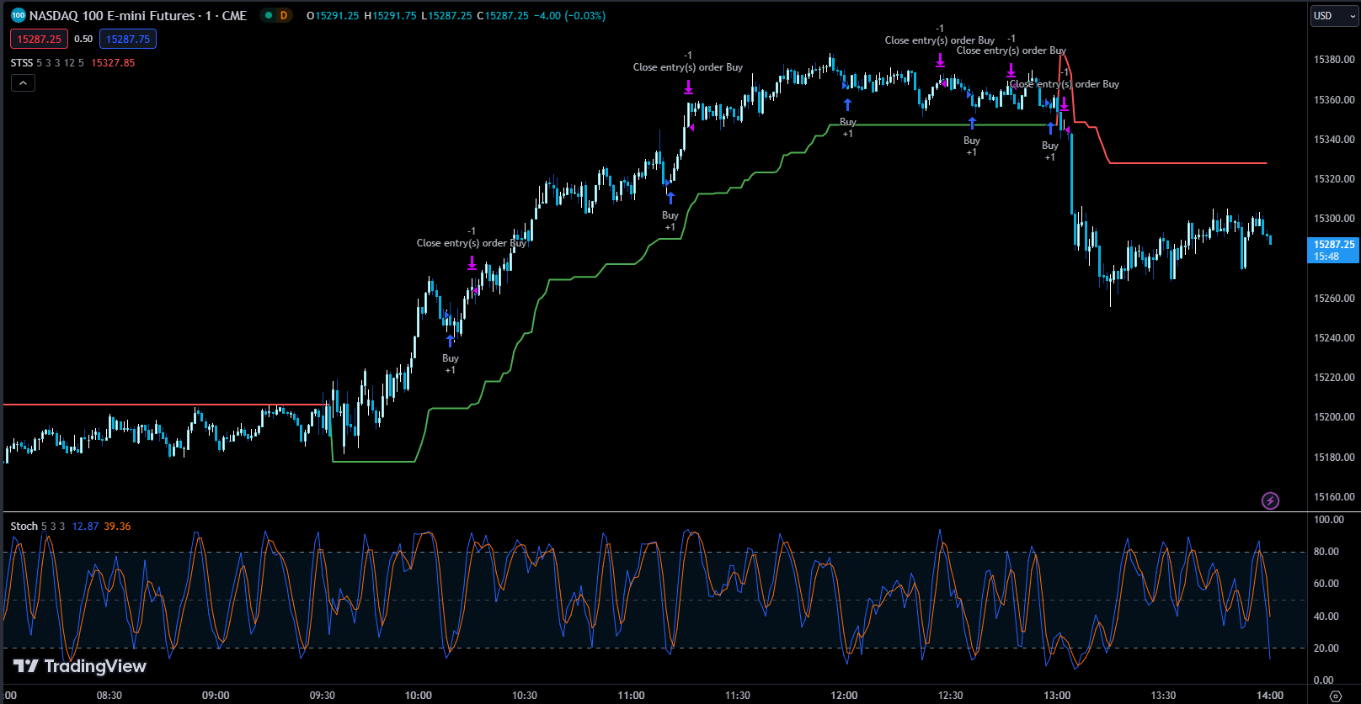1361x704 pixels.
Task: Click the Close entry(s) order Buy label near 11:15
Action: 688,67
